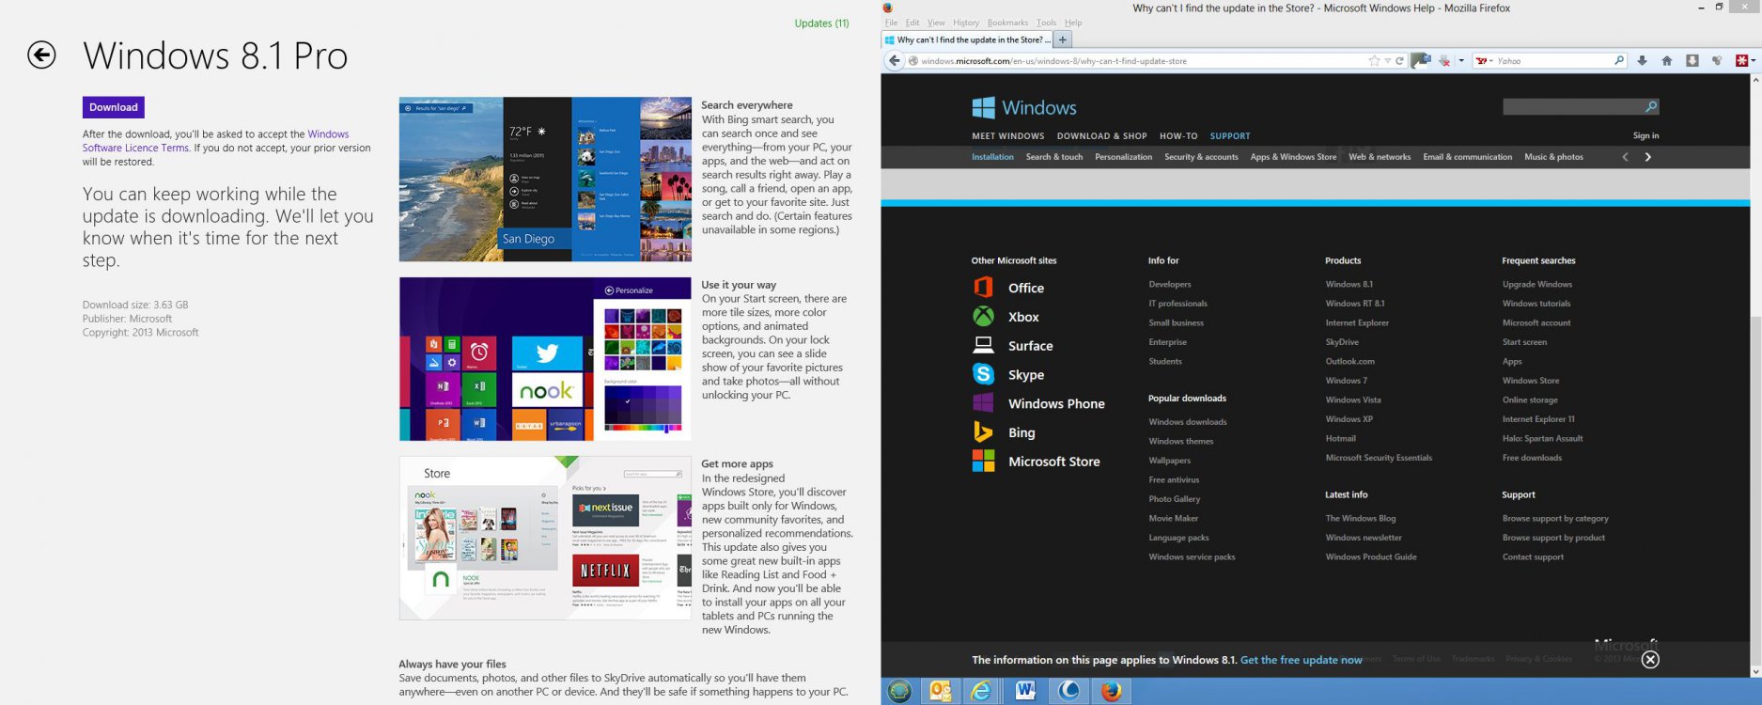The image size is (1762, 705).
Task: Go back using Store back arrow
Action: pos(41,55)
